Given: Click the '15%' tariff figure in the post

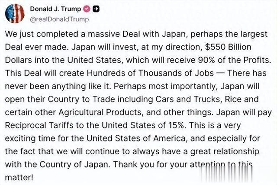Looking at the screenshot, I should pos(177,125).
